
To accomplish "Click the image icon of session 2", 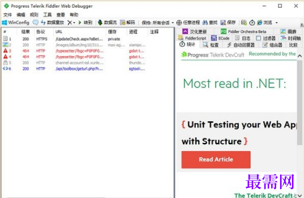I will (x=5, y=45).
